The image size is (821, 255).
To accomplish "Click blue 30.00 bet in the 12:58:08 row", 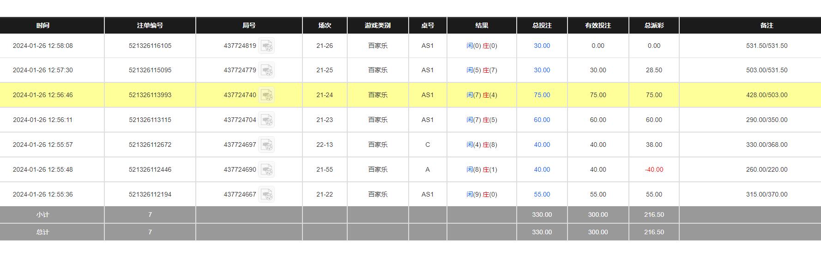I will [x=542, y=46].
